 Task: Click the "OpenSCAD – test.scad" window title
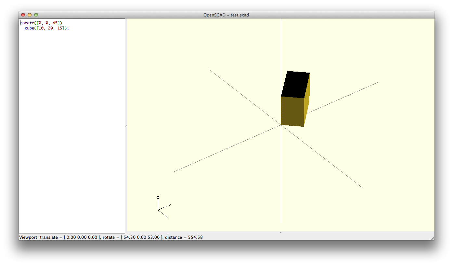click(x=226, y=15)
